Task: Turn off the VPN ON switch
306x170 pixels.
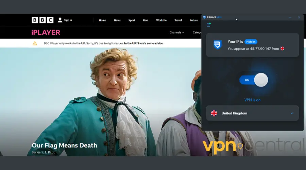Action: click(x=254, y=80)
